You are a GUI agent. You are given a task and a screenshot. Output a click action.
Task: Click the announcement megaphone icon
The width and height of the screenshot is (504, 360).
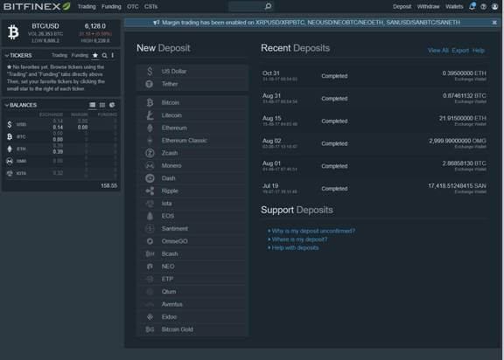click(157, 23)
